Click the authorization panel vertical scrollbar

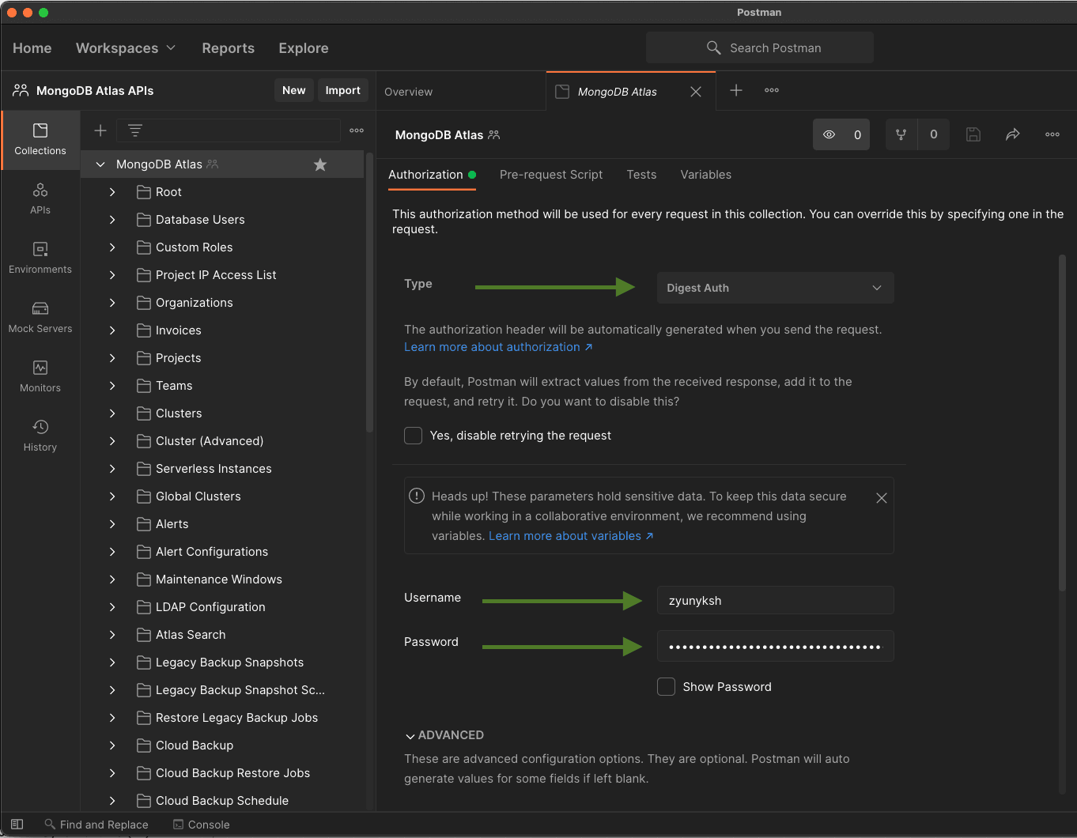tap(1062, 422)
